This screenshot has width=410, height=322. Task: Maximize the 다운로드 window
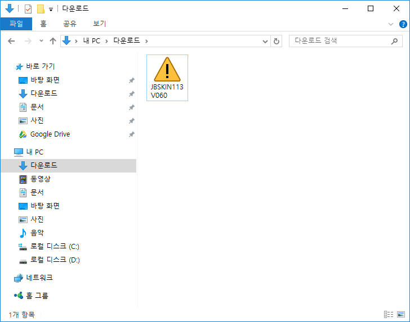[371, 8]
